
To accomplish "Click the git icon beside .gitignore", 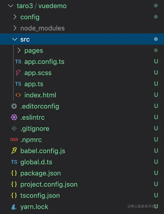I will [x=14, y=129].
